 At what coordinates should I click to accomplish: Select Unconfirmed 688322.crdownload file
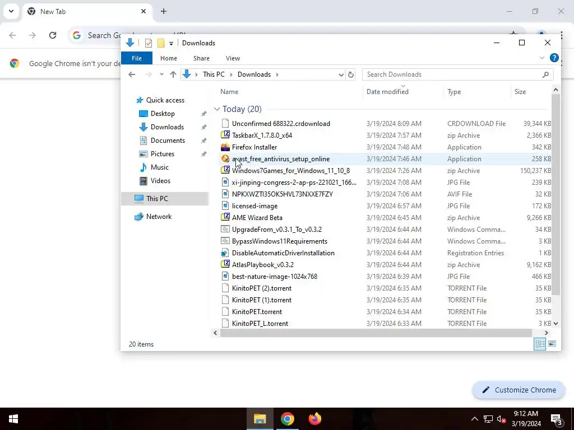pyautogui.click(x=281, y=124)
